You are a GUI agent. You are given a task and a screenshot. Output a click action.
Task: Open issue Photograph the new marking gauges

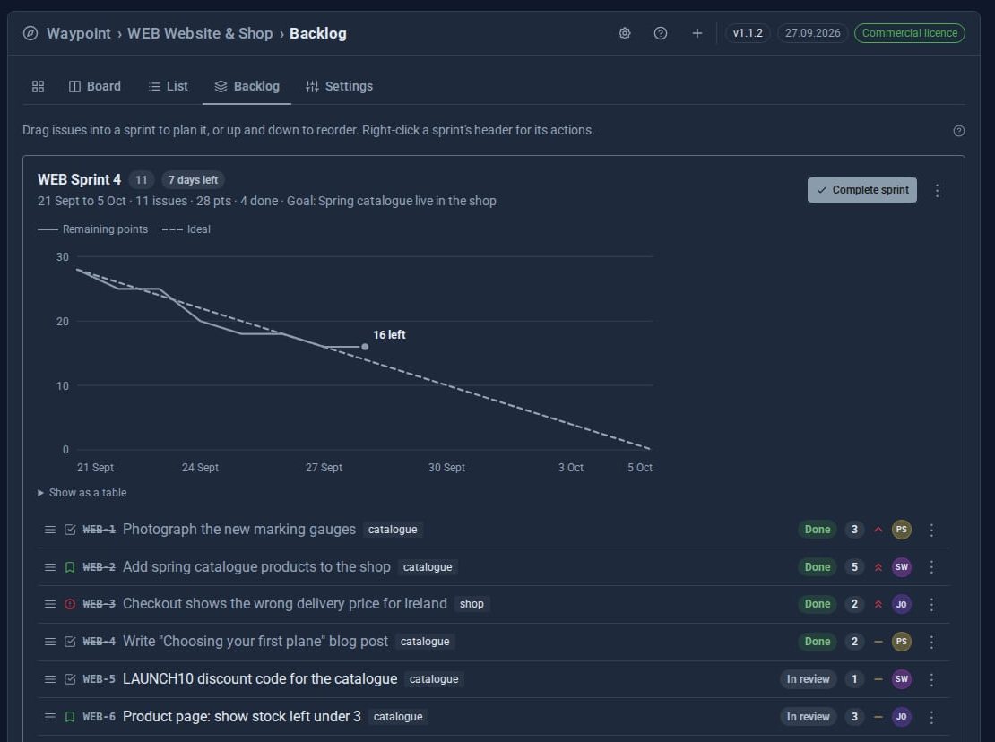239,530
